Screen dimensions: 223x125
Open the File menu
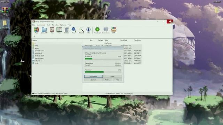pyautogui.click(x=33, y=25)
